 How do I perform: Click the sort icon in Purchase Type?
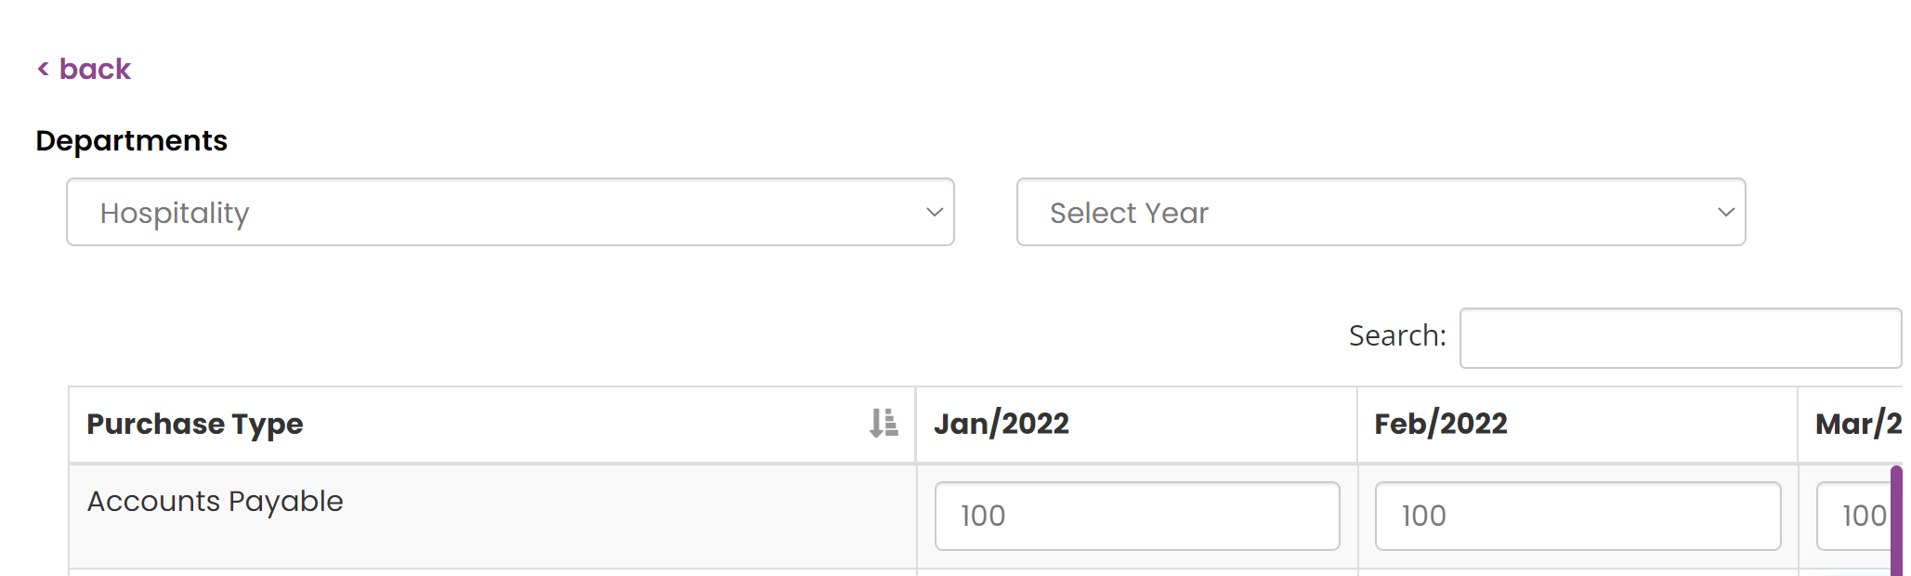[884, 423]
